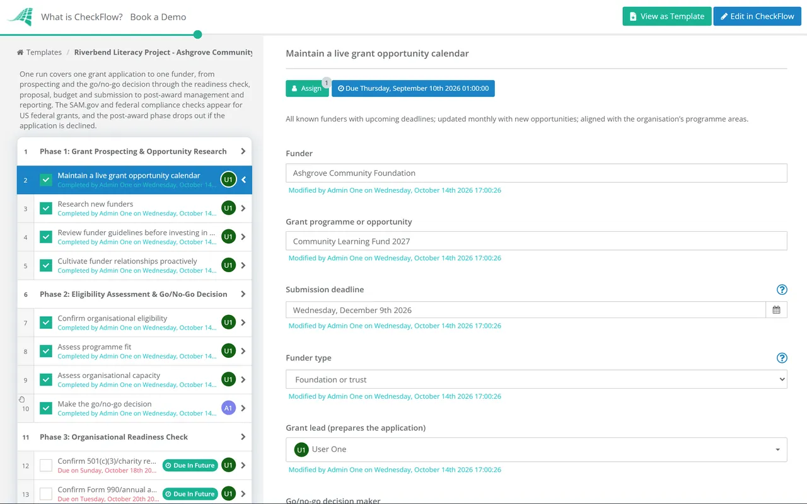Viewport: 807px width, 504px height.
Task: Uncheck Research new funders task
Action: [46, 208]
